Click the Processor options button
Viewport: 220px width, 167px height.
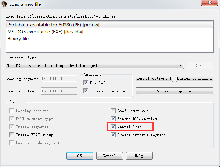point(174,91)
